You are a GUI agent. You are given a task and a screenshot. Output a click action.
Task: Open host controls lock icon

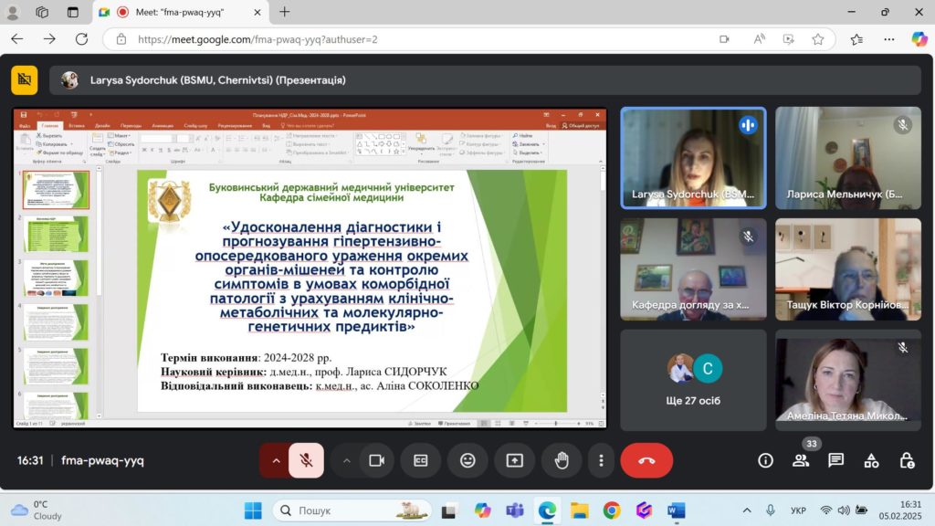pos(906,460)
